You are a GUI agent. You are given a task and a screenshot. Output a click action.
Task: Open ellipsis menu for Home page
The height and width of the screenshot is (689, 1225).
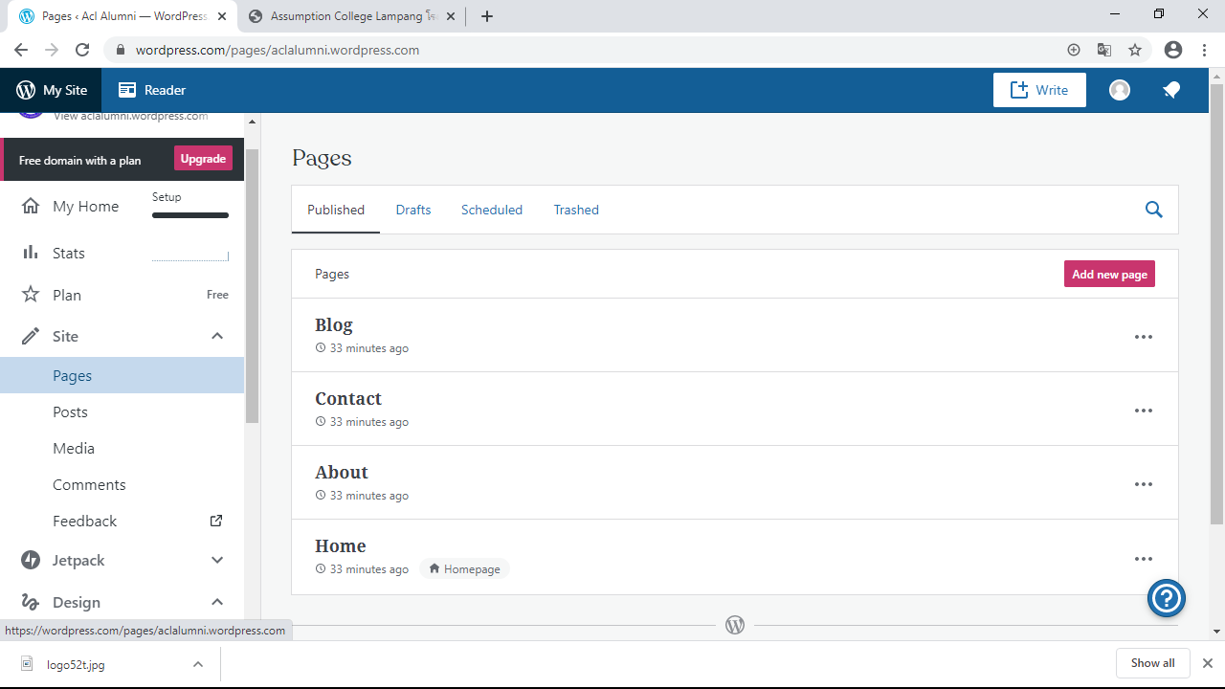(1144, 559)
